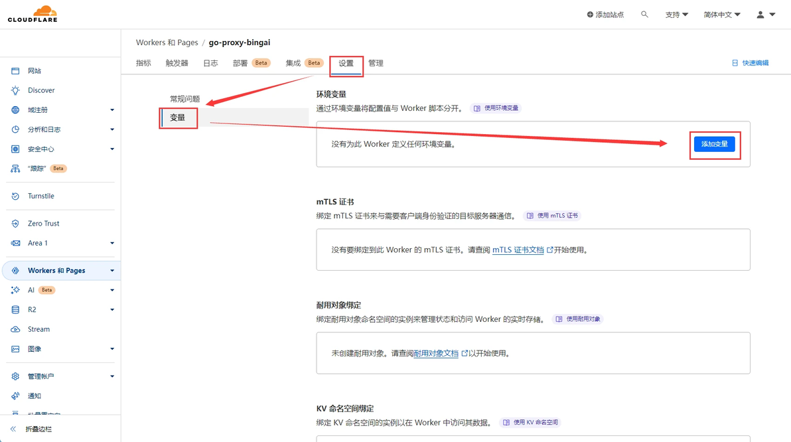The height and width of the screenshot is (442, 791).
Task: Click the 跟踪 network icon
Action: 16,169
